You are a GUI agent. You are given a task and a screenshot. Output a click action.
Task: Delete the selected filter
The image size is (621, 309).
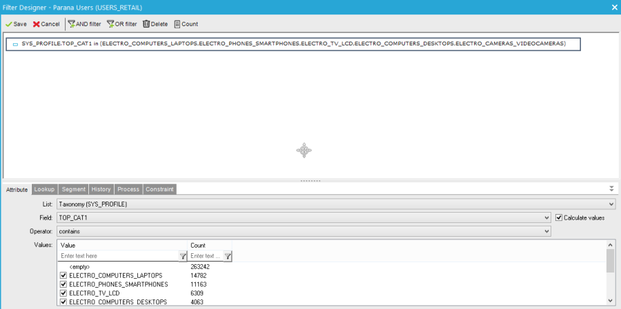(x=146, y=24)
